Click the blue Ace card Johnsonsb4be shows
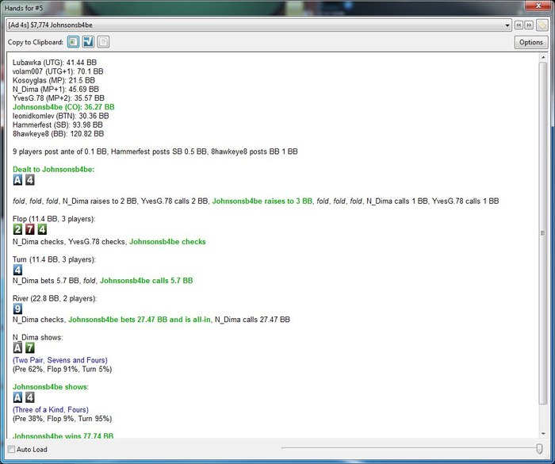The width and height of the screenshot is (555, 464). (x=17, y=397)
